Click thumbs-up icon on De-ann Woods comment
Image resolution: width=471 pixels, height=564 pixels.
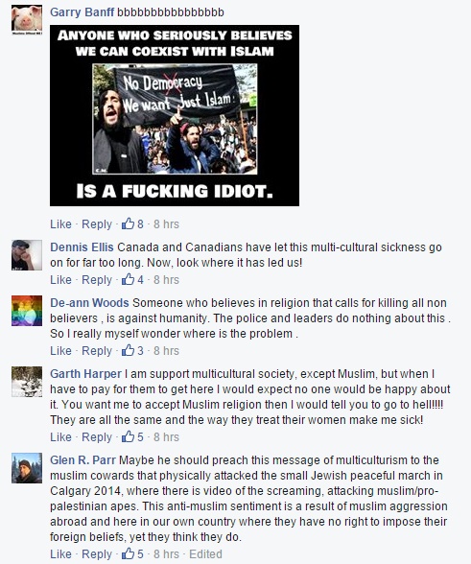(128, 350)
